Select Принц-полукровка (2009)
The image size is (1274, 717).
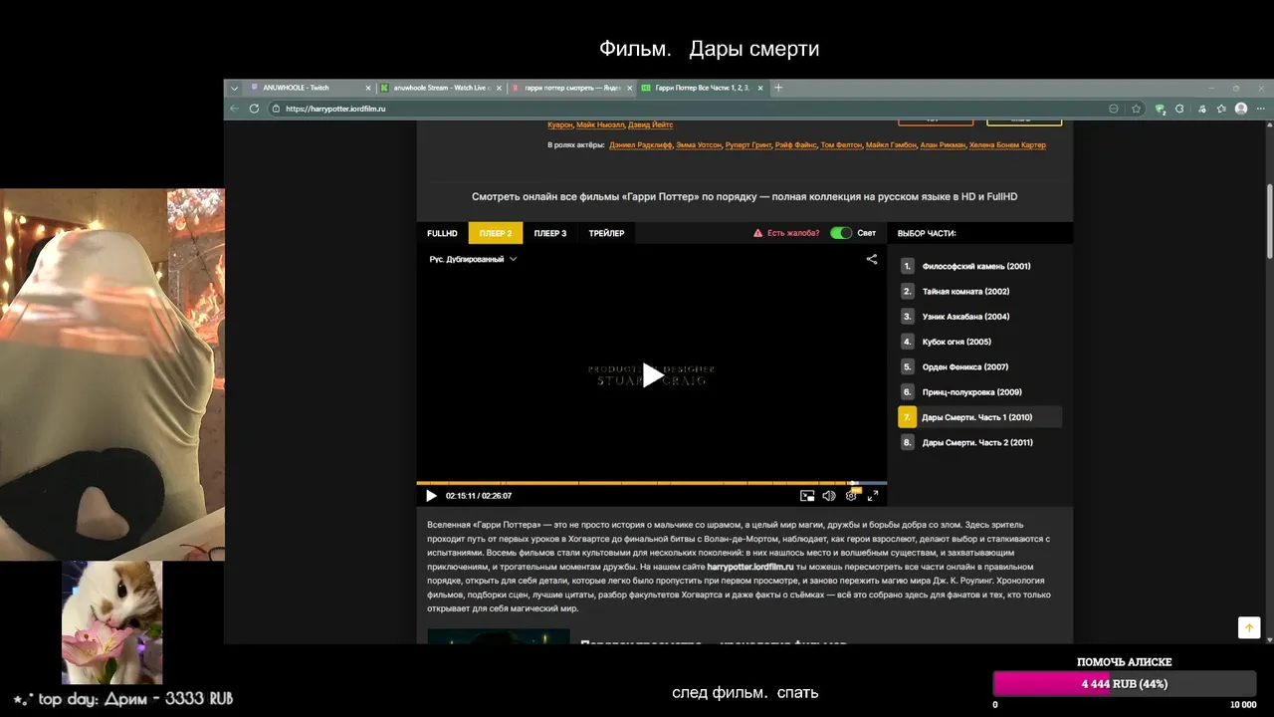point(972,392)
